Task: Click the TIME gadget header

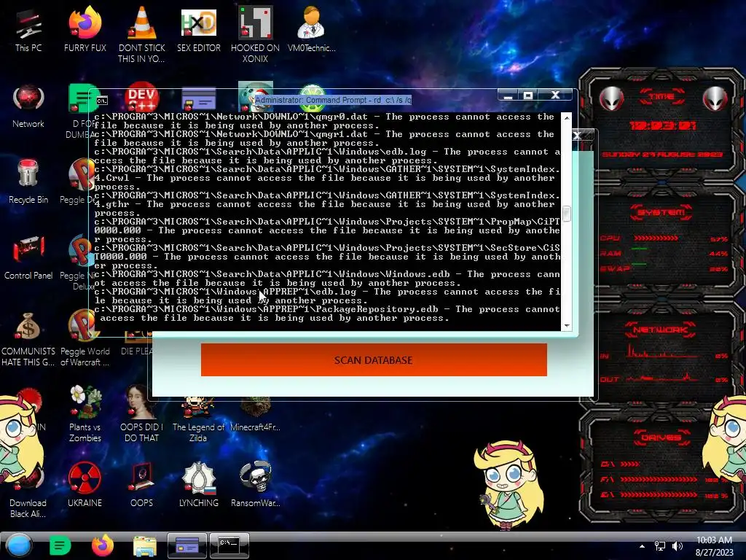Action: pos(661,96)
